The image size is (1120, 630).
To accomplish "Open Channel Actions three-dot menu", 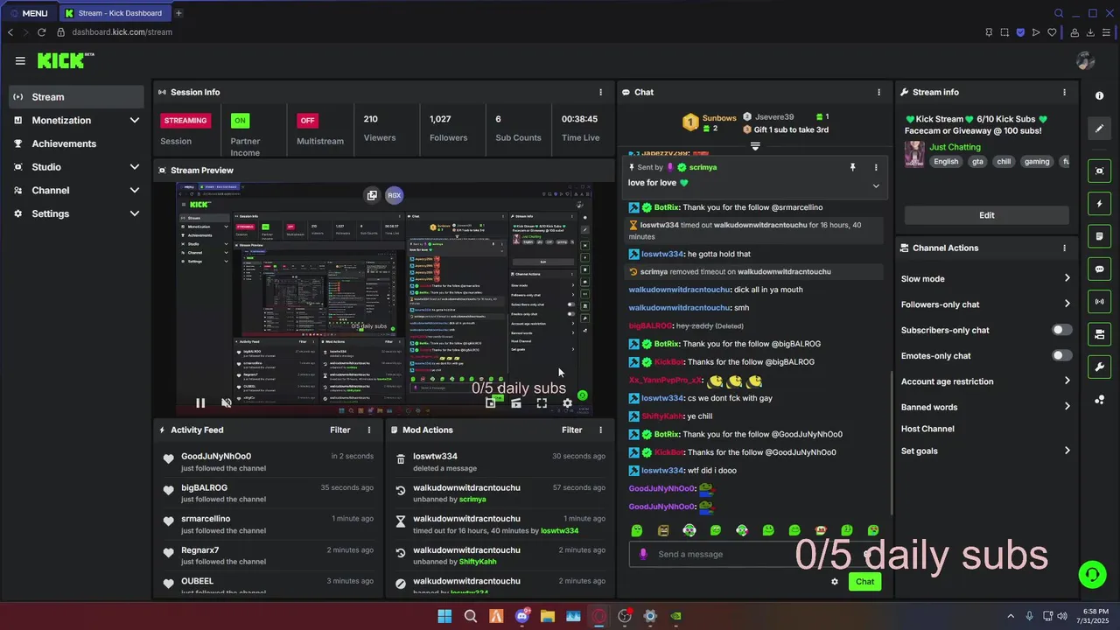I will tap(1064, 248).
